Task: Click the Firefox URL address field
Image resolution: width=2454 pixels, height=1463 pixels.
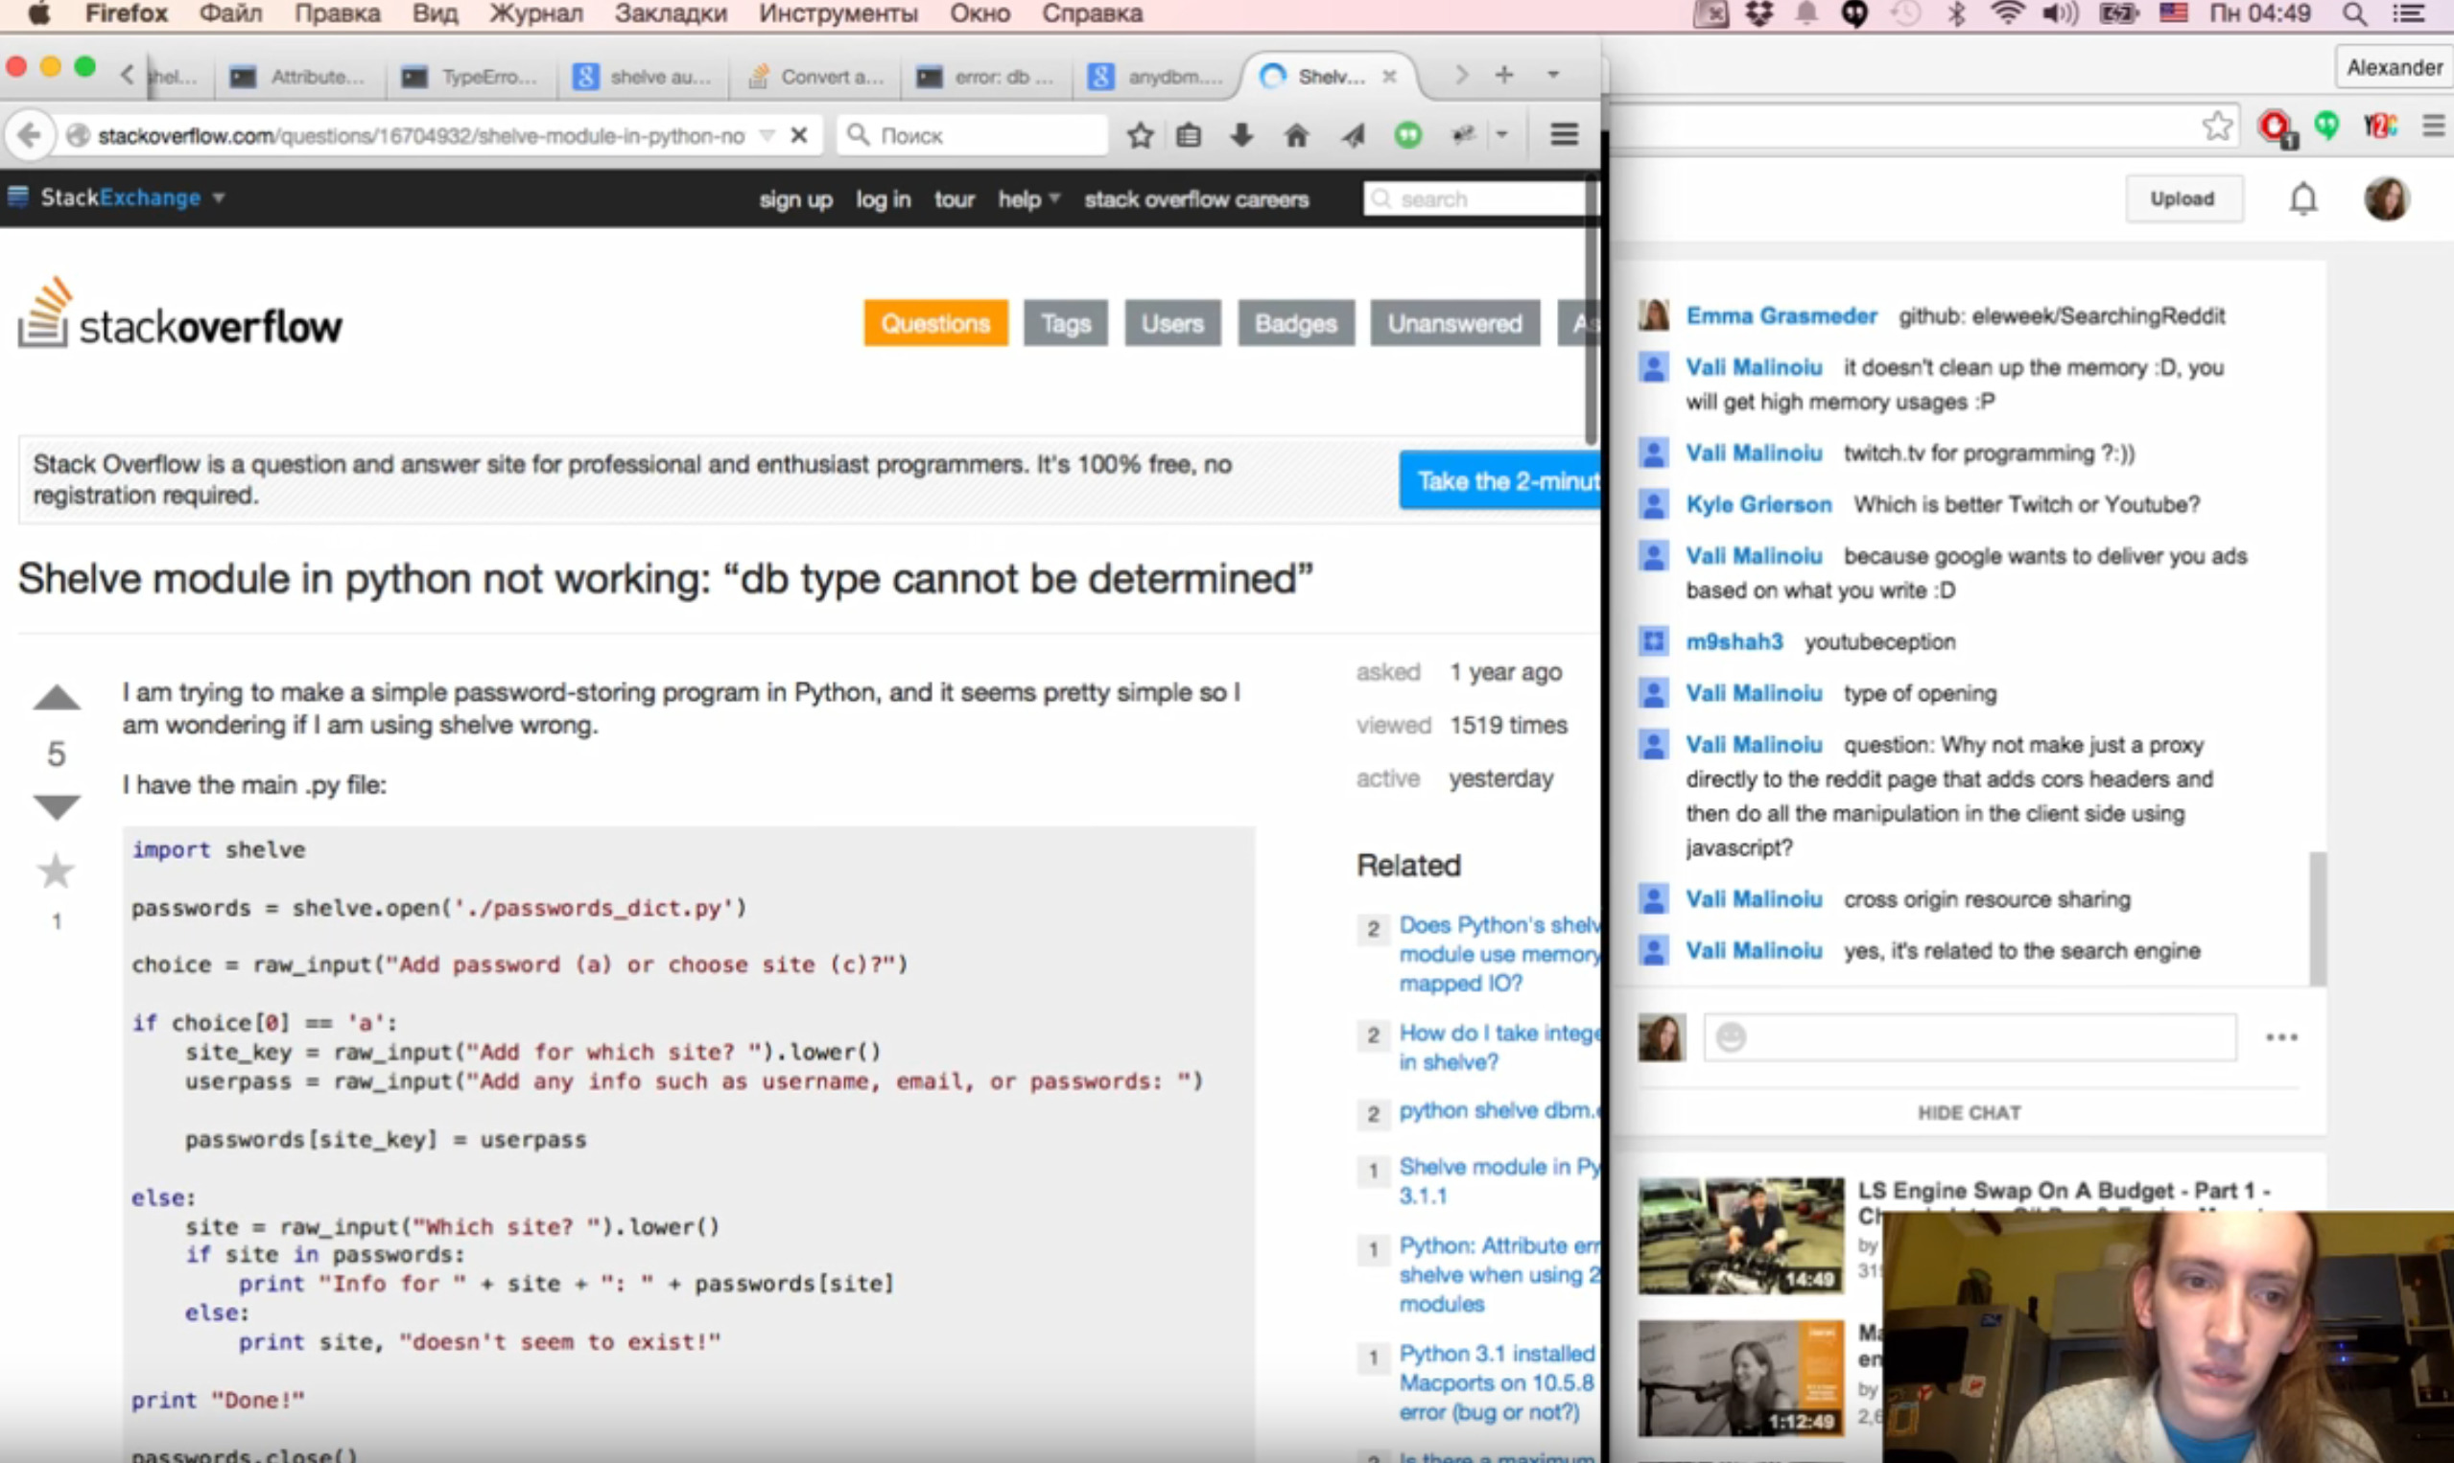Action: [x=421, y=136]
